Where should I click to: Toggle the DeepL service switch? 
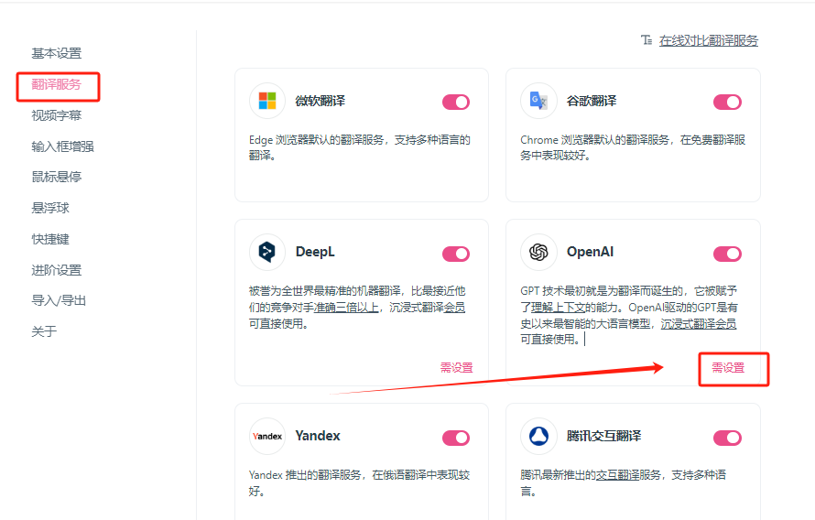pos(455,254)
